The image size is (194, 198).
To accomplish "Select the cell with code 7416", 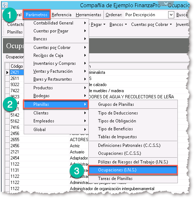I will pos(17,127).
